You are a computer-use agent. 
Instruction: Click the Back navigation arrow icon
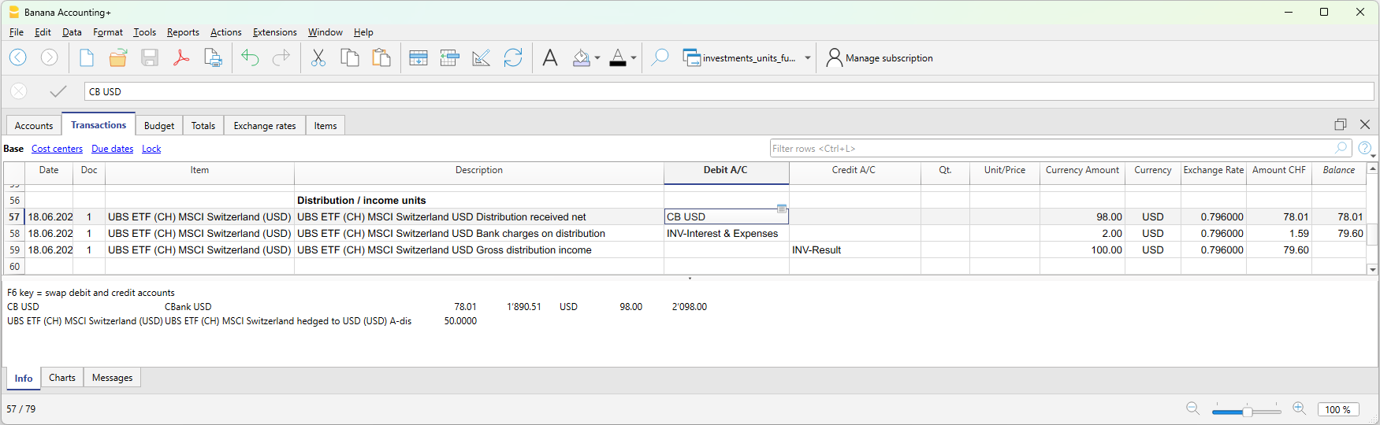click(18, 57)
